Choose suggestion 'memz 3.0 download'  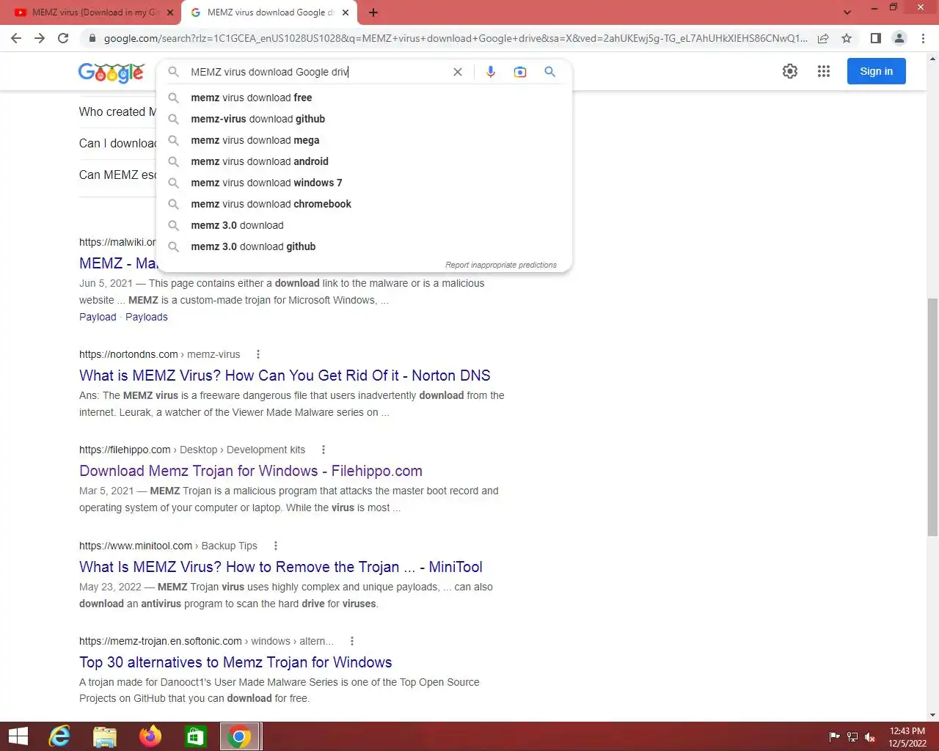pyautogui.click(x=365, y=225)
